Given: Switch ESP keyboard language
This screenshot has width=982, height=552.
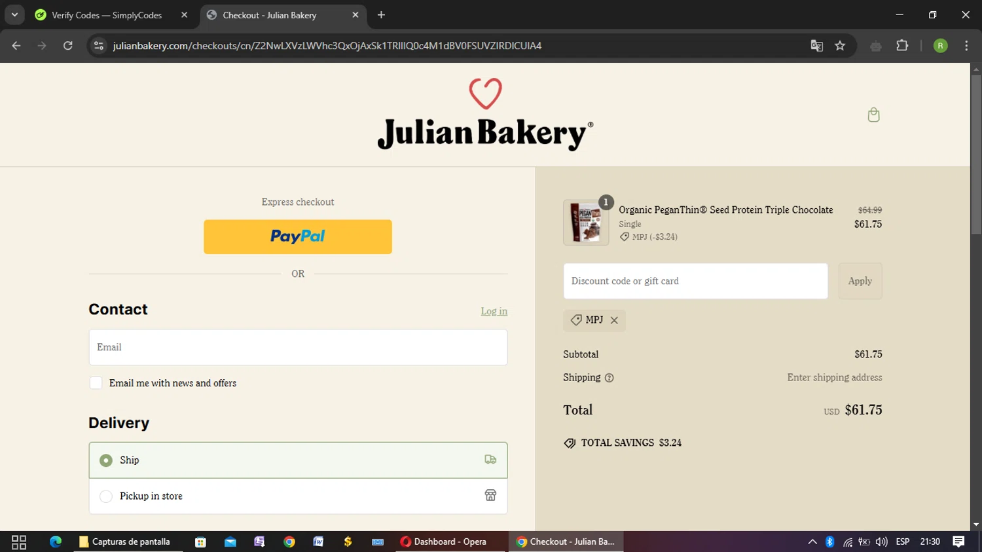Looking at the screenshot, I should pyautogui.click(x=903, y=542).
